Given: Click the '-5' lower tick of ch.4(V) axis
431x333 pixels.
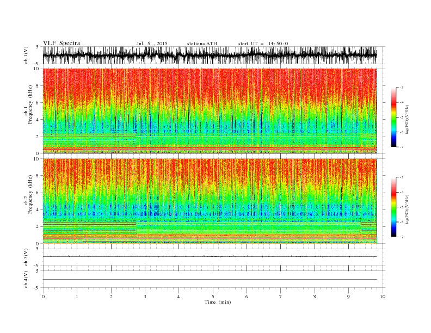Looking at the screenshot, I should pyautogui.click(x=37, y=288).
